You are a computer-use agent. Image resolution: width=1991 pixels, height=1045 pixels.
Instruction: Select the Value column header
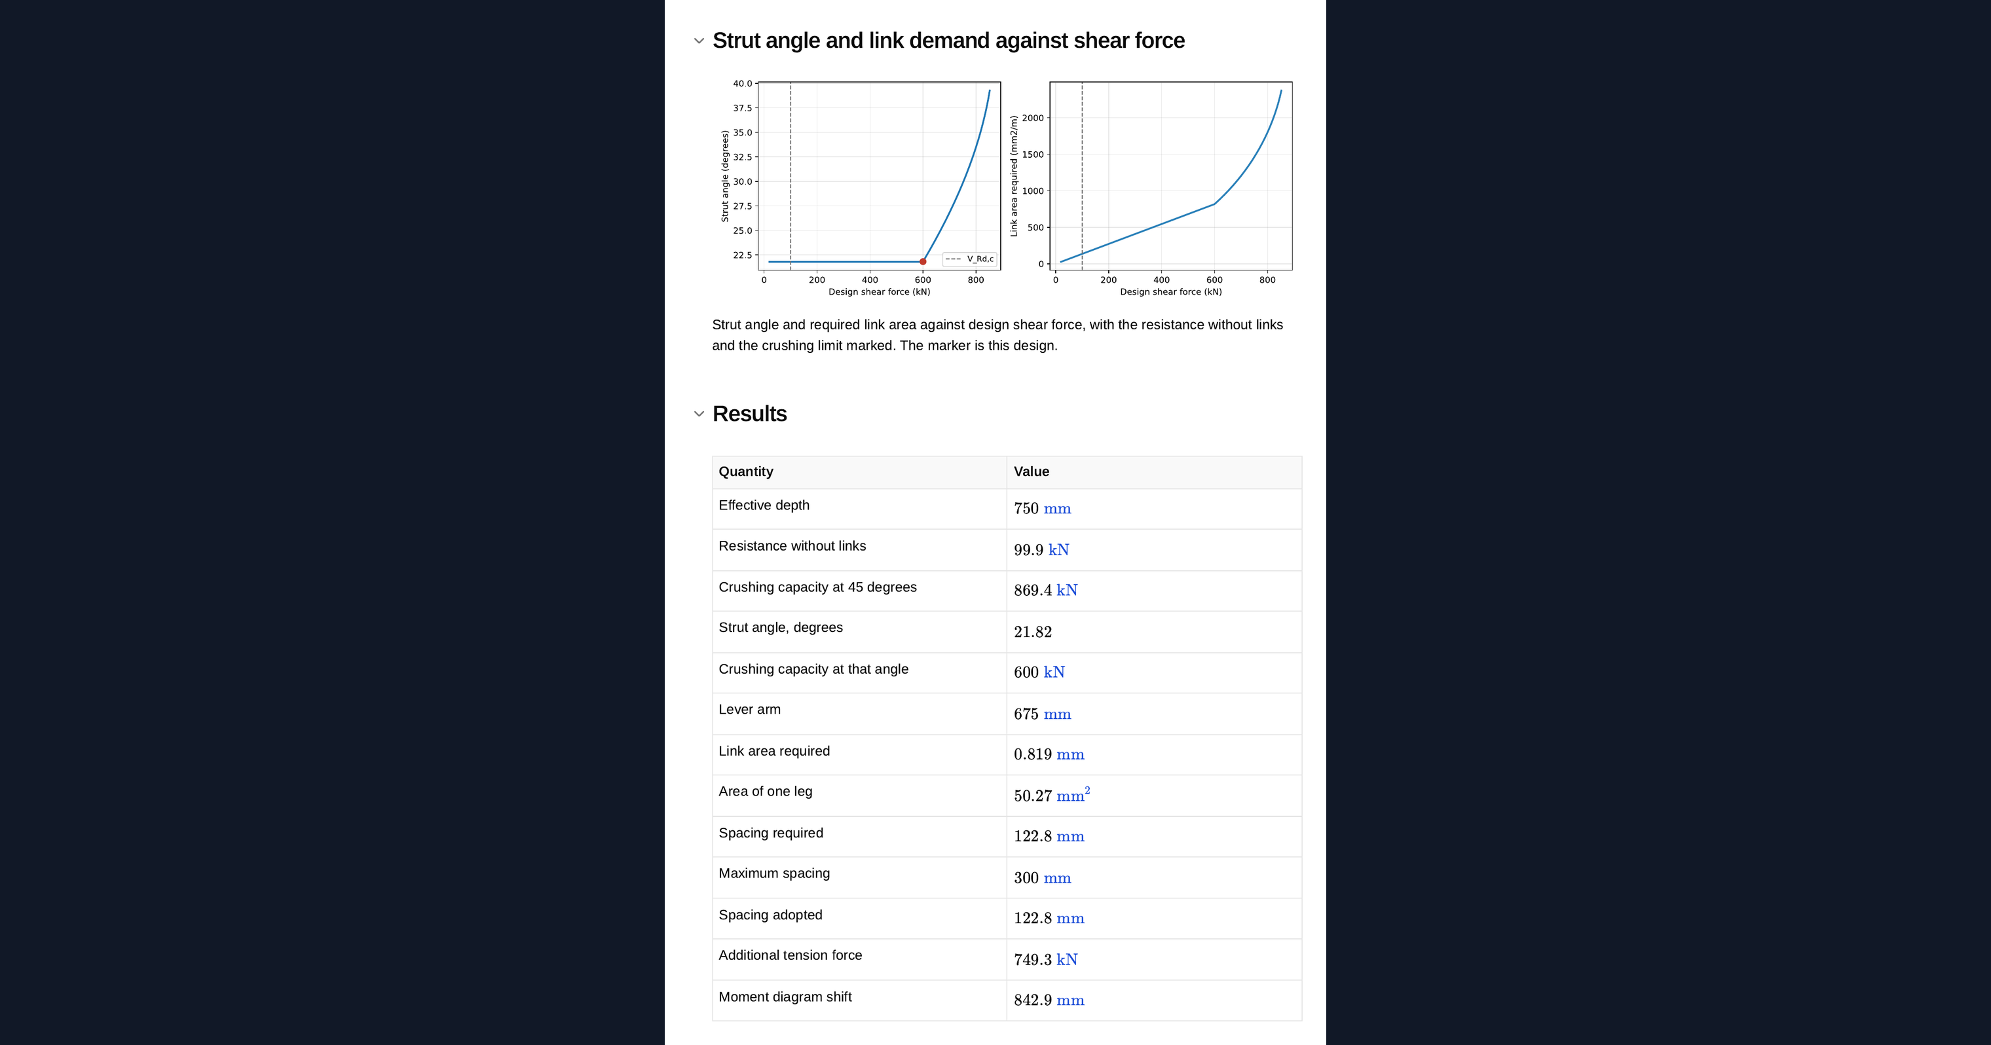click(x=1154, y=471)
